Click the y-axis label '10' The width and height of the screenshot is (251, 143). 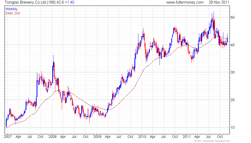233,127
